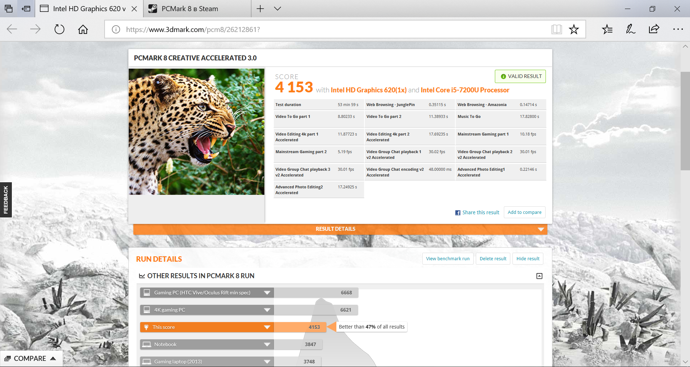The width and height of the screenshot is (690, 367).
Task: Click the 'Test duration' value 53 min 59 s
Action: pos(348,105)
